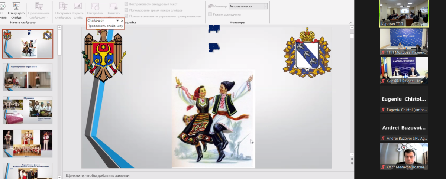Select Eugeniu Chistol participant tile
Image resolution: width=446 pixels, height=179 pixels.
click(404, 99)
